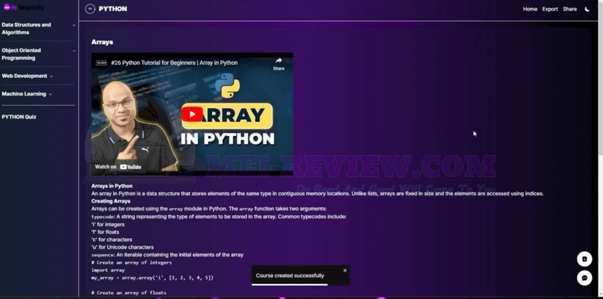Image resolution: width=603 pixels, height=299 pixels.
Task: Click the 'Course created successfully' message
Action: (x=290, y=276)
